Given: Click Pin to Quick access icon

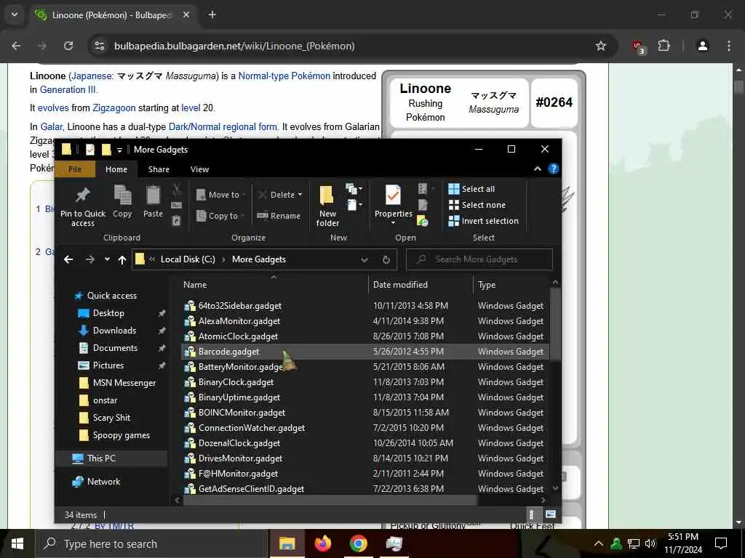Looking at the screenshot, I should tap(83, 195).
